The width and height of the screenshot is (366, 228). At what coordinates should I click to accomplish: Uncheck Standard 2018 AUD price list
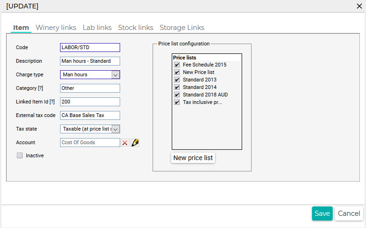click(177, 95)
